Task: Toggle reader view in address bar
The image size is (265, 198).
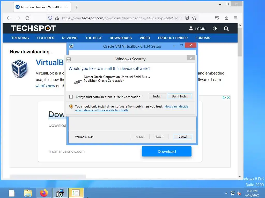Action: click(x=187, y=18)
